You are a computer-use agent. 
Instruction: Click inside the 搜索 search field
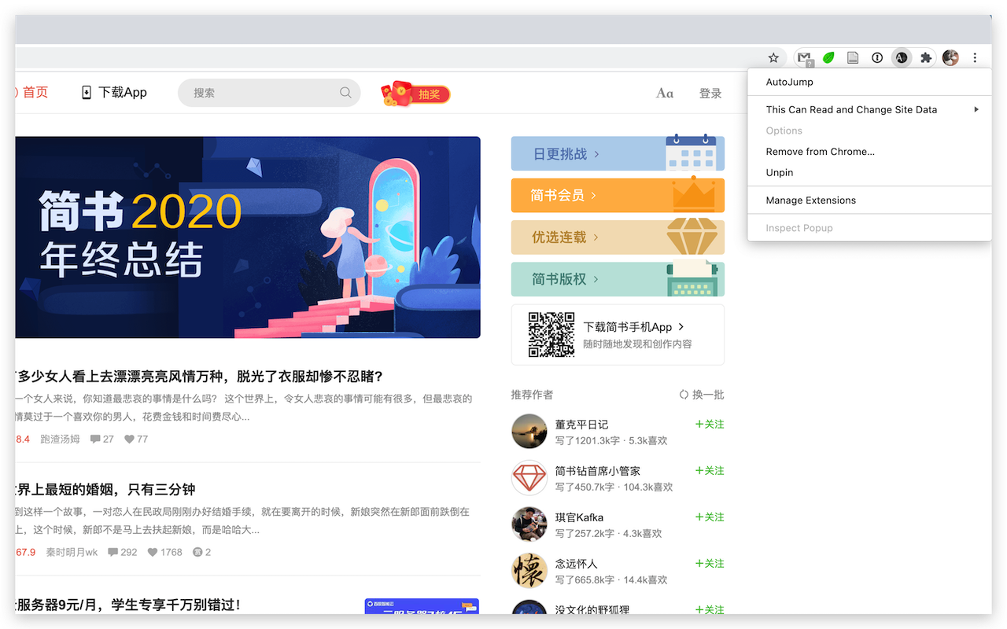point(269,92)
